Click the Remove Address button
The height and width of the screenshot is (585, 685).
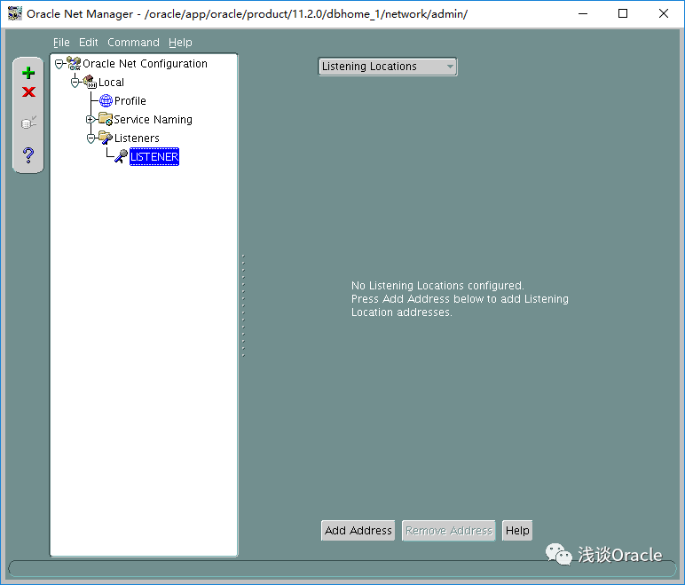(x=449, y=530)
